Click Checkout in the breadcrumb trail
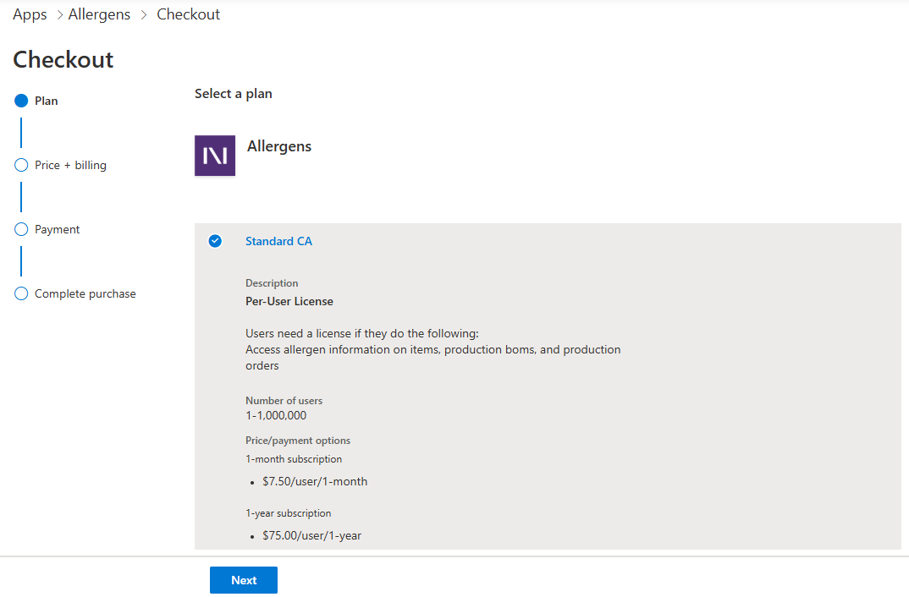Viewport: 909px width, 597px height. click(188, 14)
